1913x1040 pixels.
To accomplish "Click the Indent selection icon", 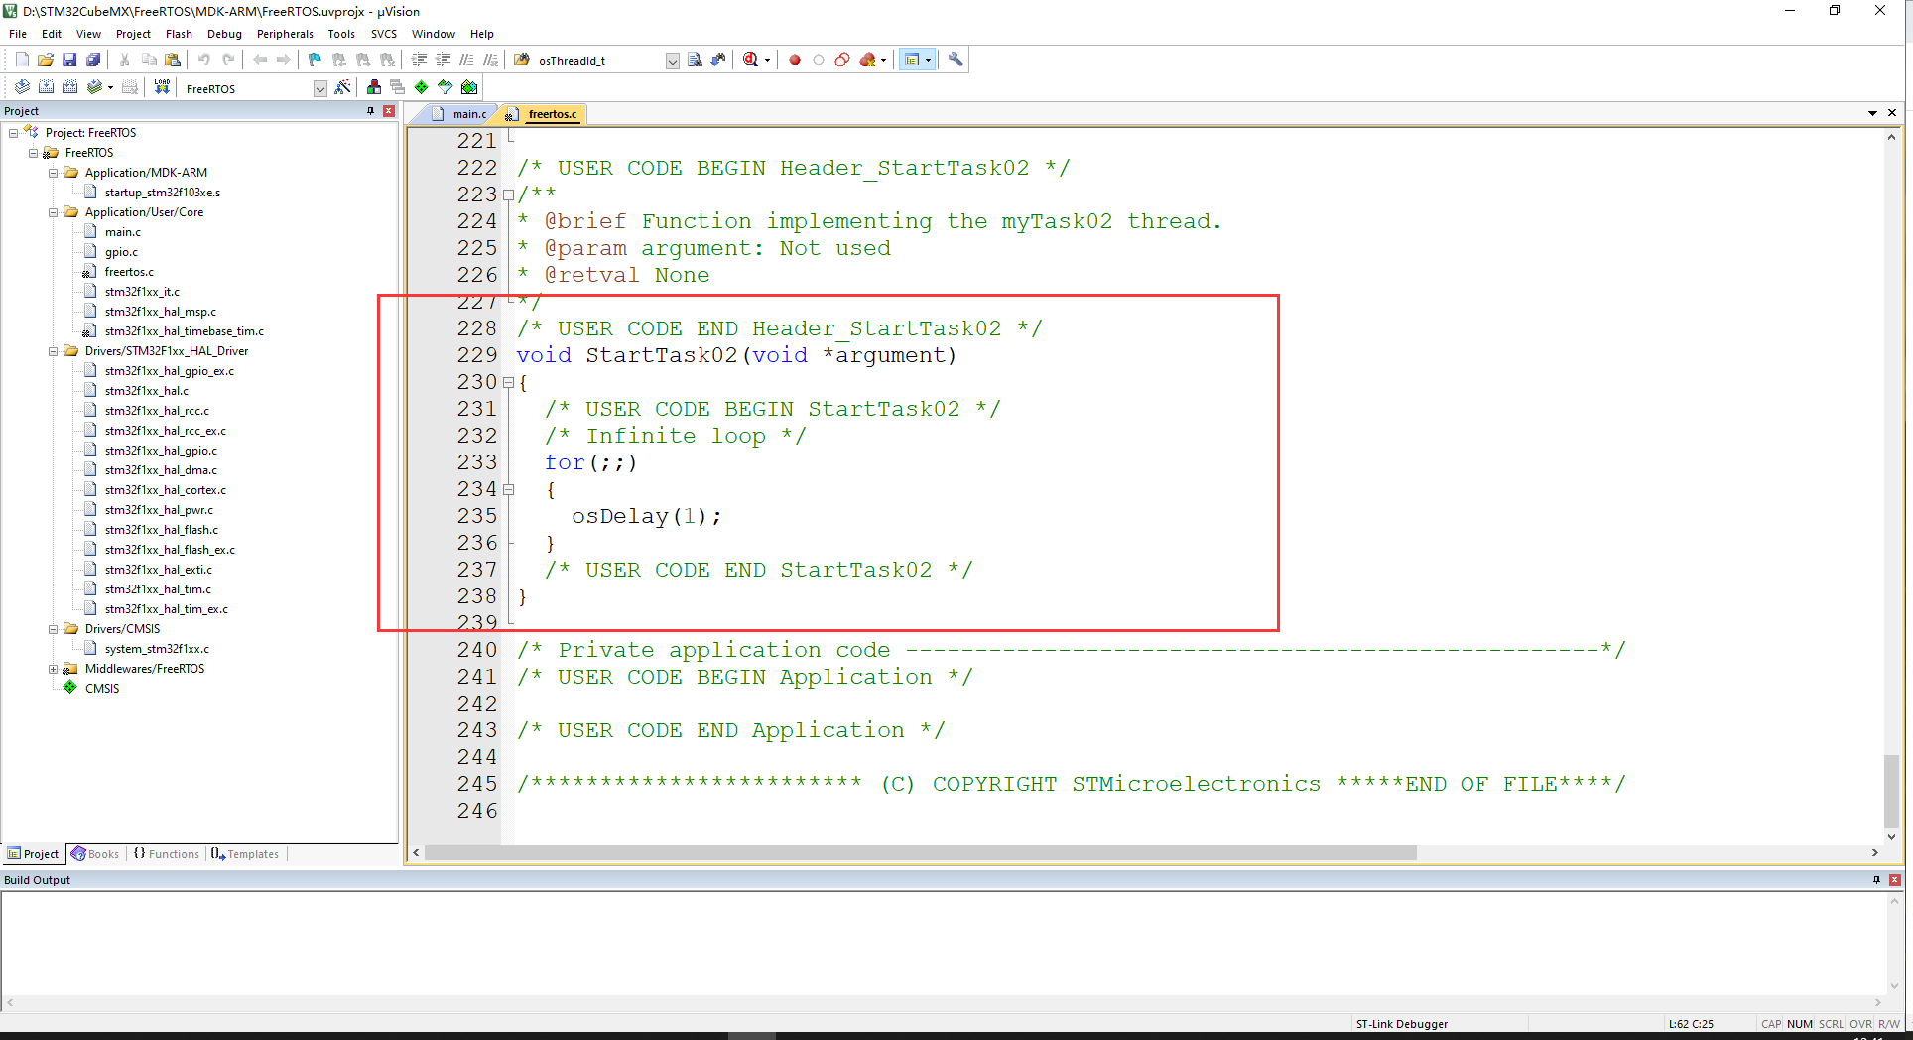I will click(x=419, y=60).
